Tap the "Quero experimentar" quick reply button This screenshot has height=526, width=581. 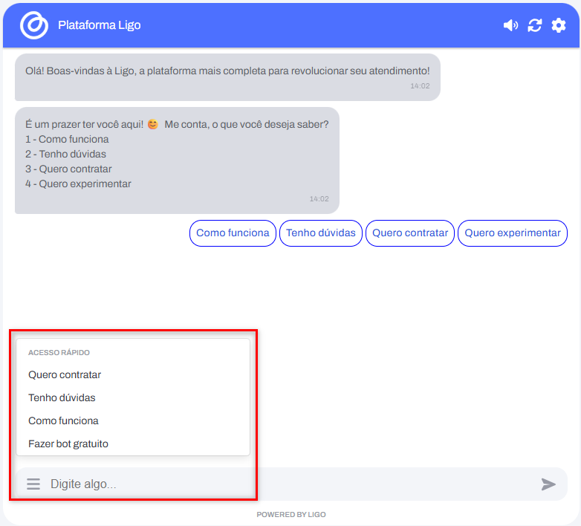[513, 233]
